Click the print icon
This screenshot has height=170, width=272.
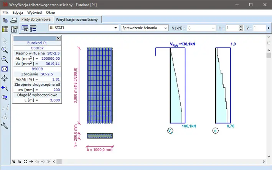coord(13,20)
